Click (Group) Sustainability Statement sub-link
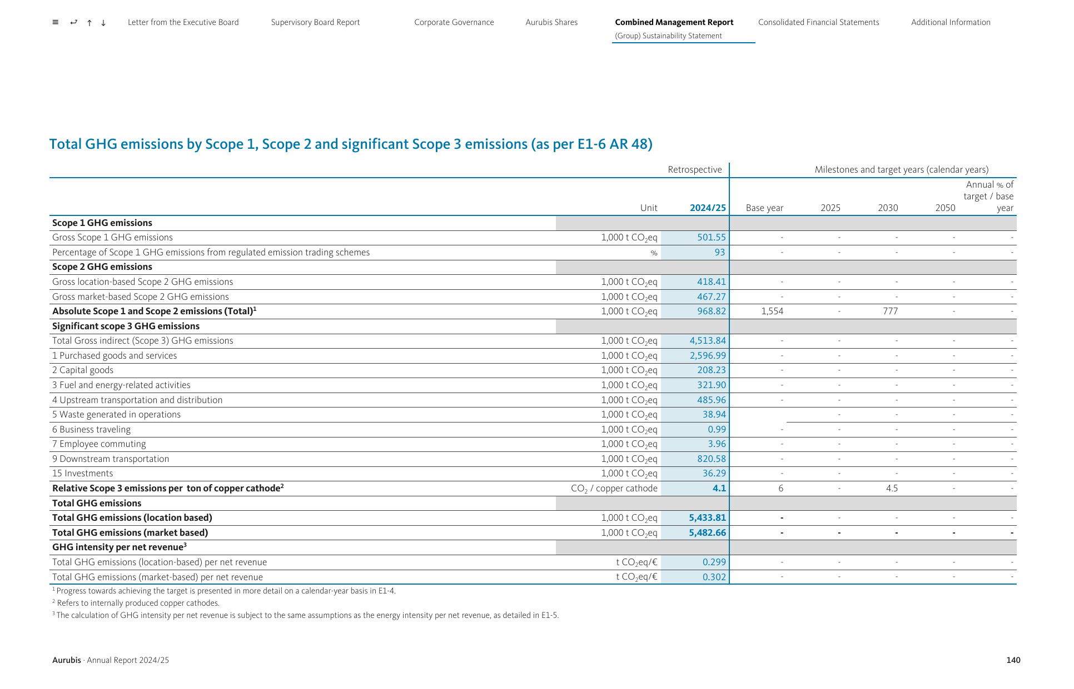 (668, 36)
